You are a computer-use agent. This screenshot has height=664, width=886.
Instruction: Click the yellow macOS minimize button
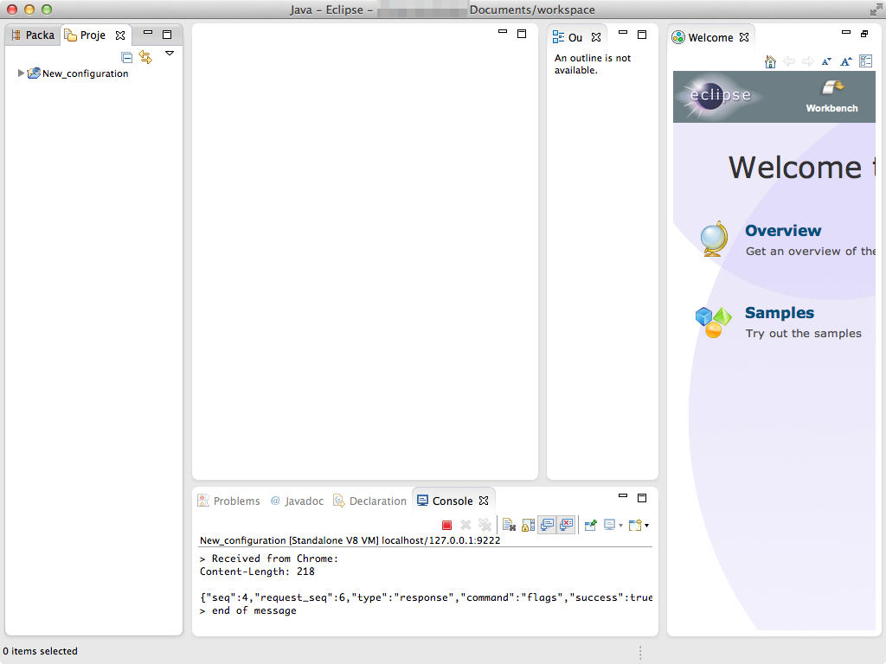tap(29, 10)
